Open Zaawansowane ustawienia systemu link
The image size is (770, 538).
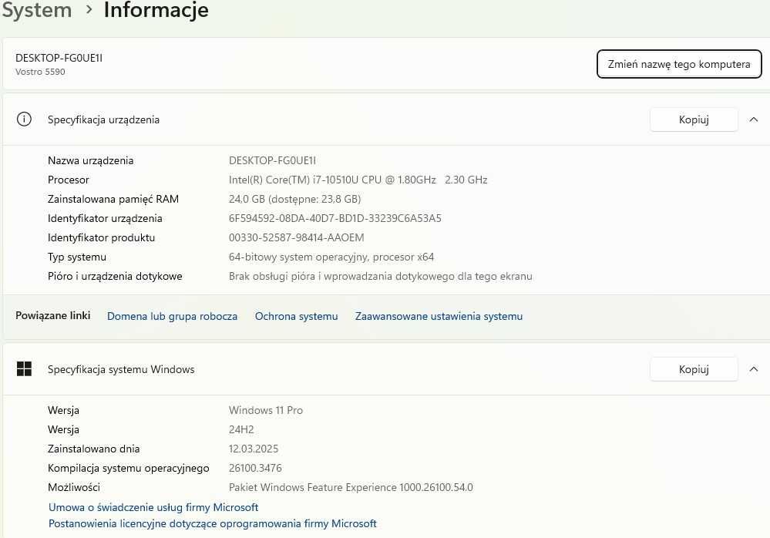pos(439,316)
